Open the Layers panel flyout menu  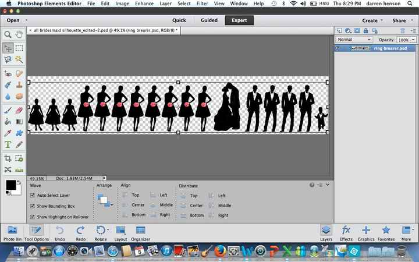tap(413, 30)
